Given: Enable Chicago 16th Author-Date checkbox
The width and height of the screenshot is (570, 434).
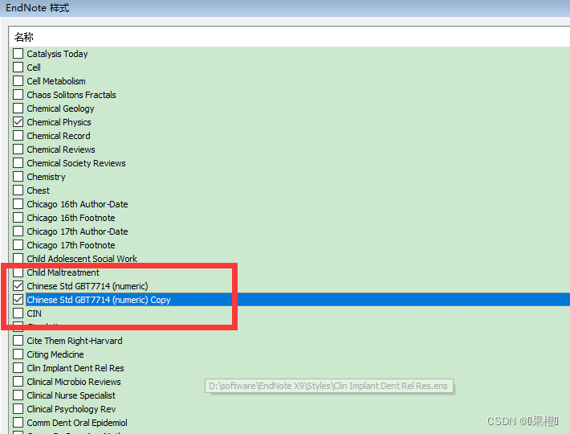Looking at the screenshot, I should pyautogui.click(x=18, y=203).
